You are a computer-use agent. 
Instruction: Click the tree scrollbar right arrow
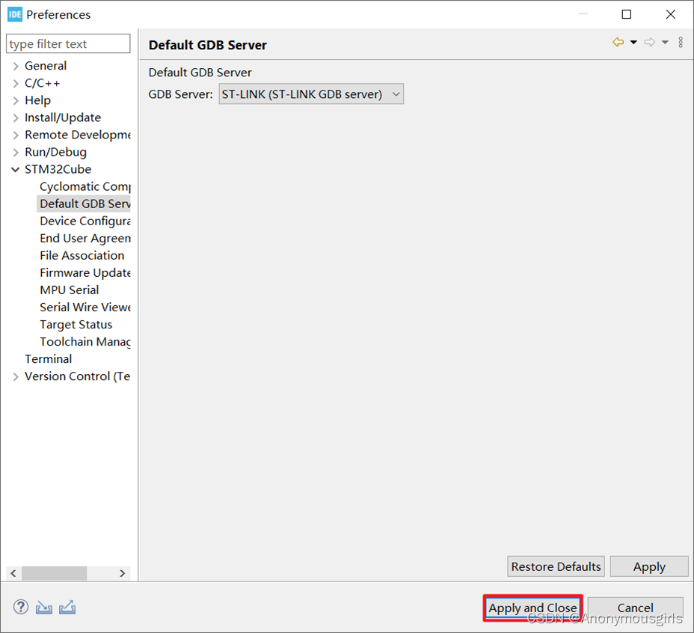tap(123, 573)
